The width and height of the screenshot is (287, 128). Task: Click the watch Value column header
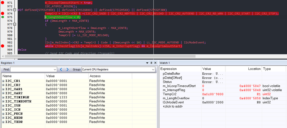213,69
